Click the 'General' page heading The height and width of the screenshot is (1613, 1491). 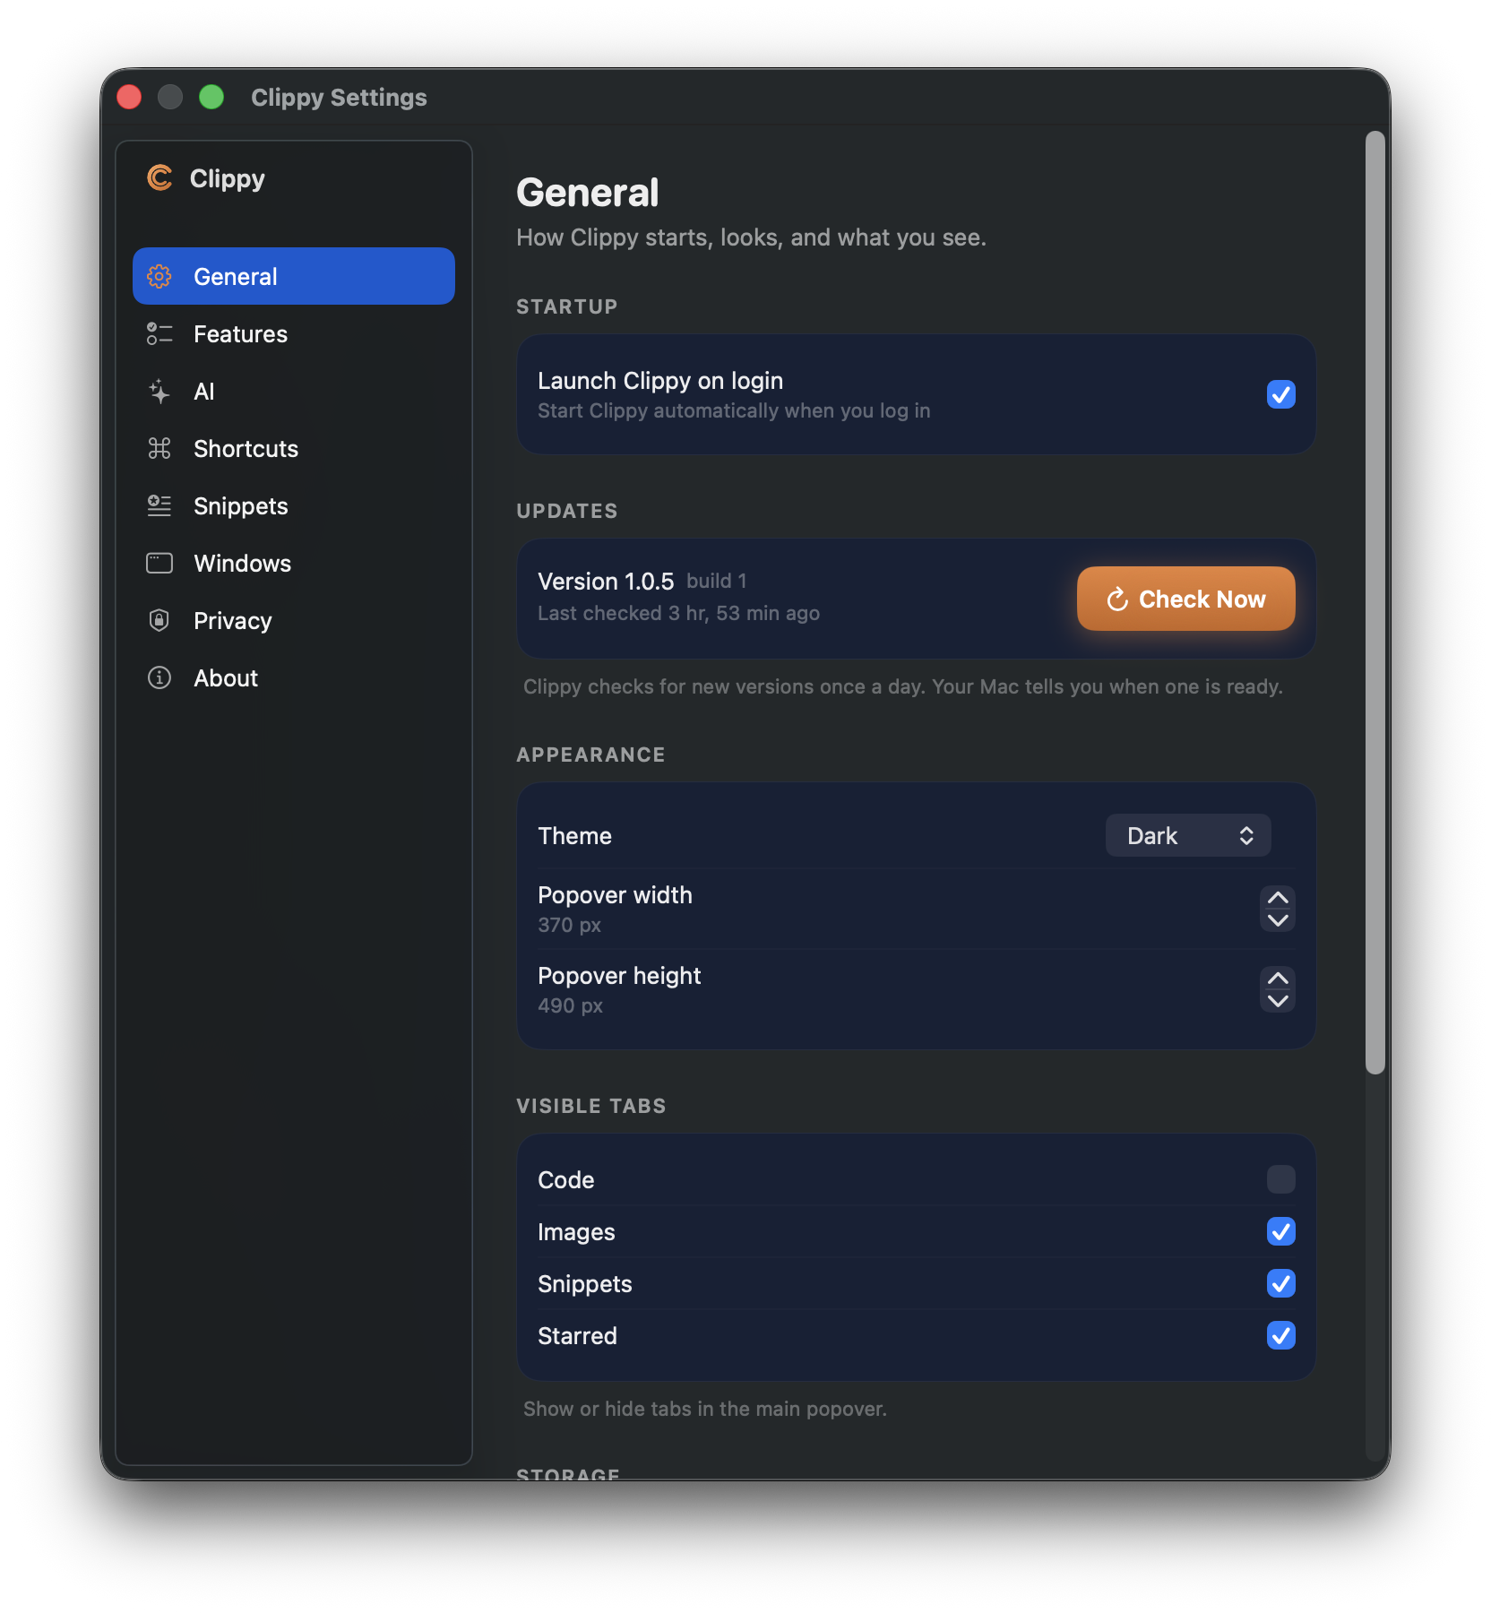[588, 193]
